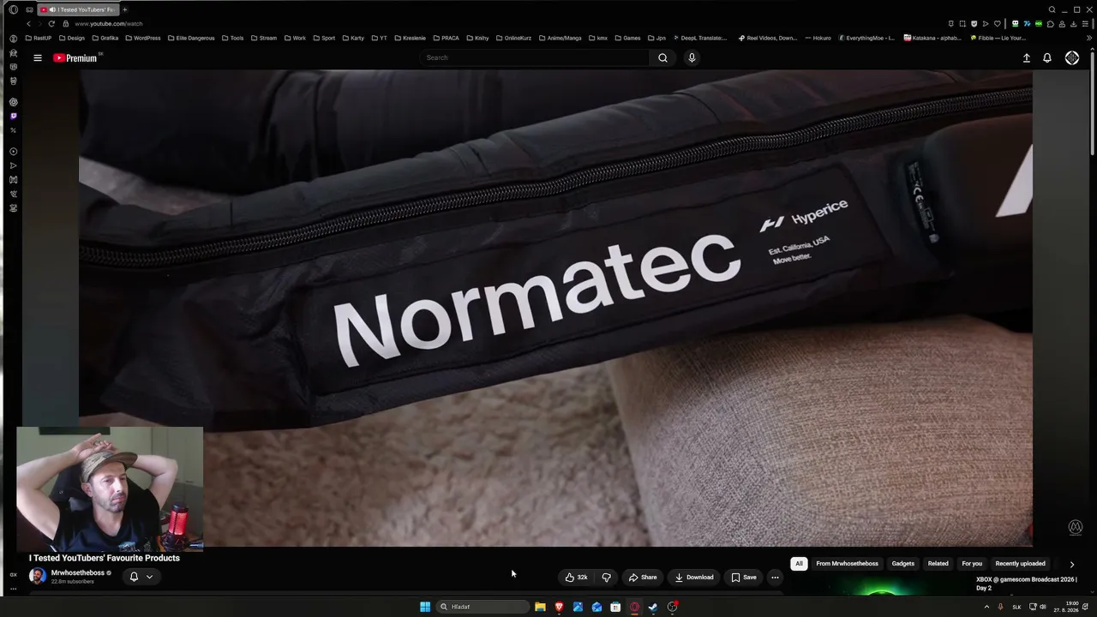Go back in browser history
This screenshot has height=617, width=1097.
[x=27, y=24]
